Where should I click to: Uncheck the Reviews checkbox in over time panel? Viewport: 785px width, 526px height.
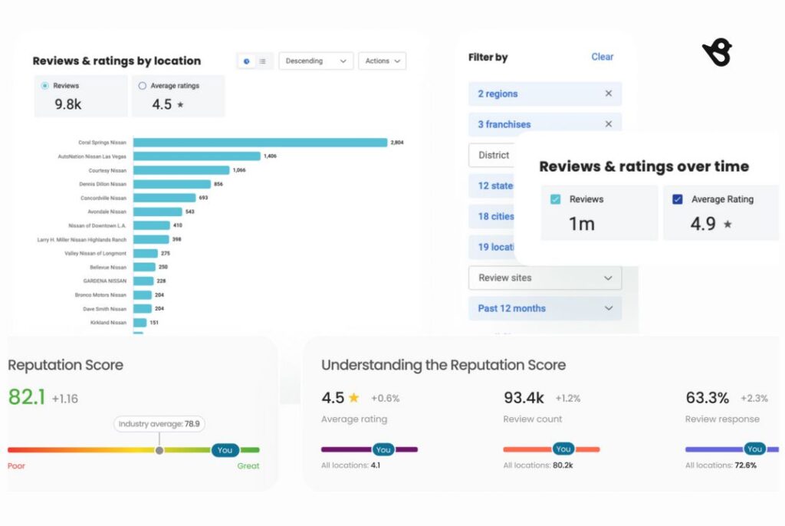pos(554,199)
